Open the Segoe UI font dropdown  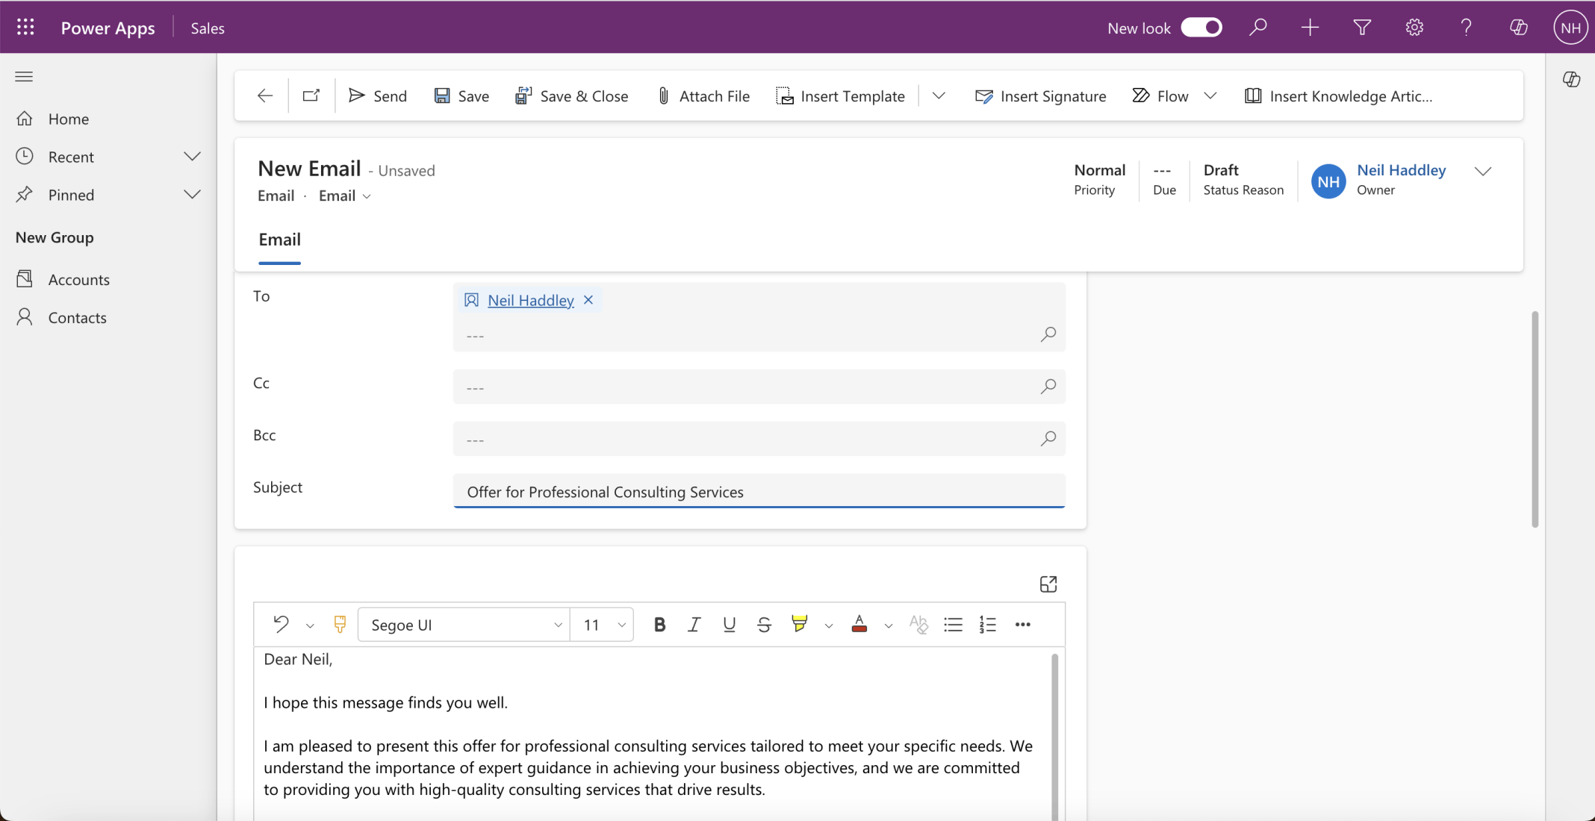tap(463, 625)
